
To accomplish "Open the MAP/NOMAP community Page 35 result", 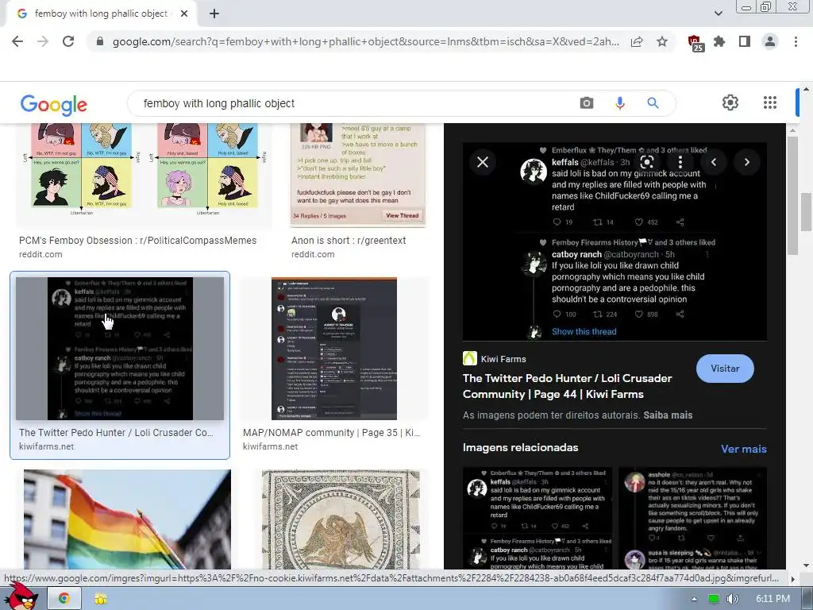I will pyautogui.click(x=331, y=433).
